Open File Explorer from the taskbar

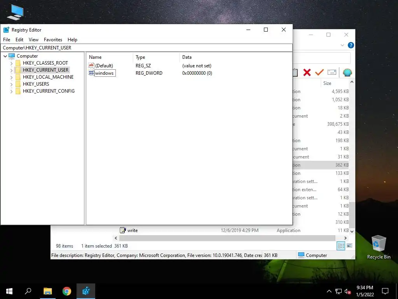coord(47,291)
